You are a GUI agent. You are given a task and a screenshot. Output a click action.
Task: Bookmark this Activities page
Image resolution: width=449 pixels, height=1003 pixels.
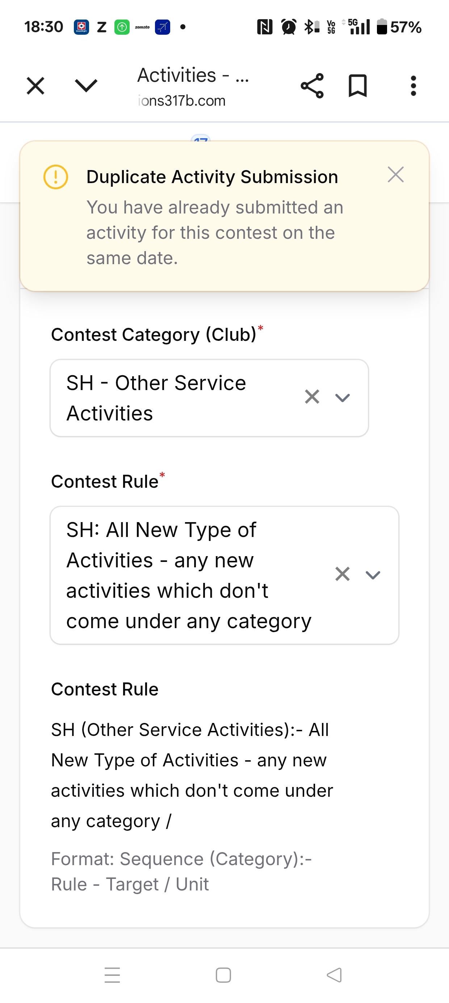pyautogui.click(x=357, y=86)
